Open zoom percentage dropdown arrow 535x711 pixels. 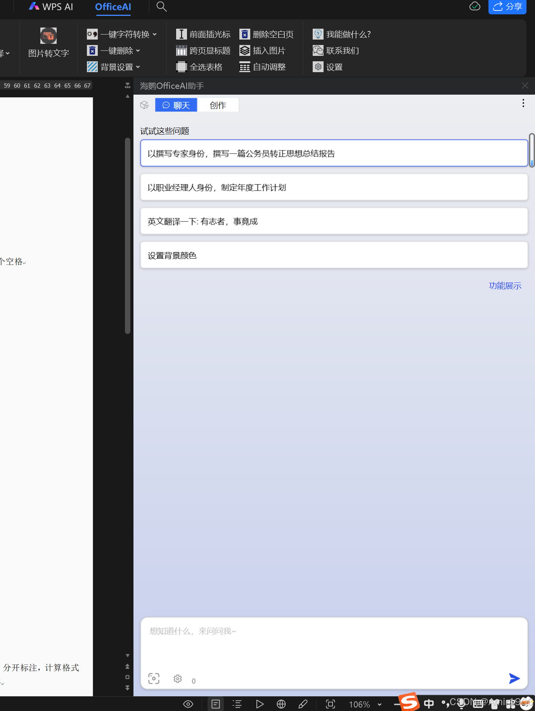pos(380,704)
